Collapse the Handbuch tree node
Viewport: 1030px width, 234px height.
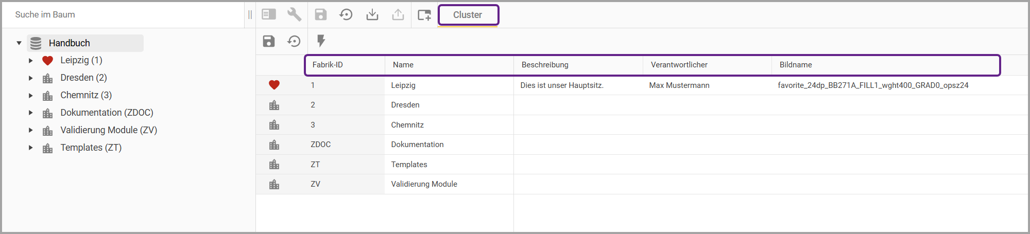(x=19, y=43)
